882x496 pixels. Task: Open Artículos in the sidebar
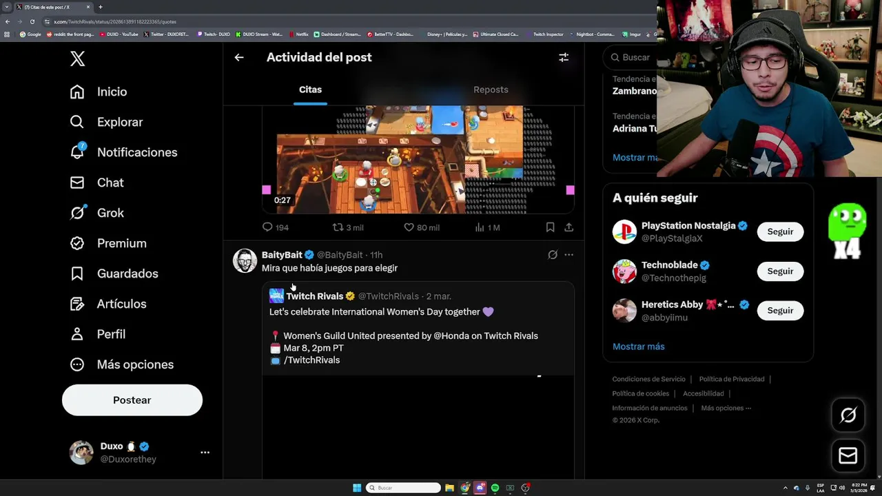point(108,304)
